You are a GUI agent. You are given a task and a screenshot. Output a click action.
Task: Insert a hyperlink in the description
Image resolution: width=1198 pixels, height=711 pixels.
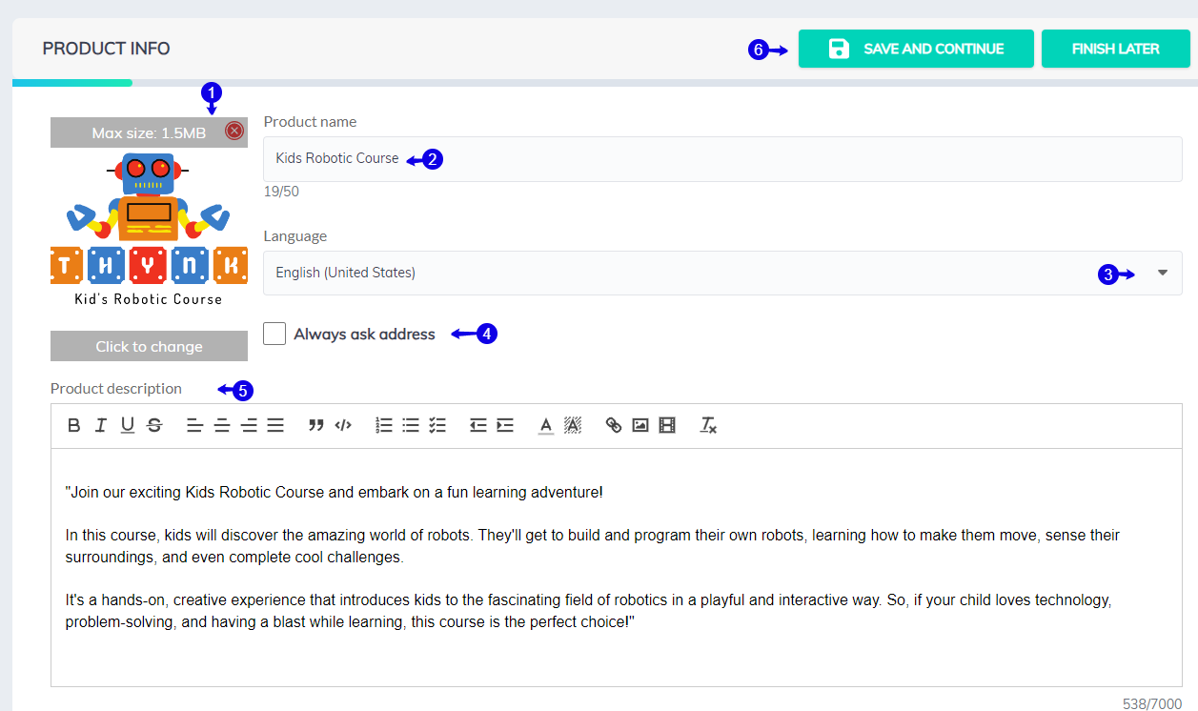[x=613, y=425]
